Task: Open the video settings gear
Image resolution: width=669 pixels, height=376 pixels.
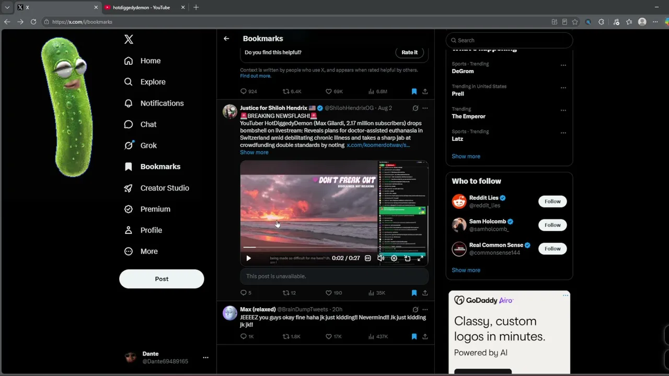Action: 394,258
